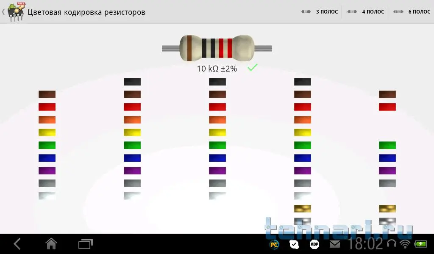The height and width of the screenshot is (254, 434).
Task: Select violet in multiplier column
Action: pyautogui.click(x=303, y=171)
